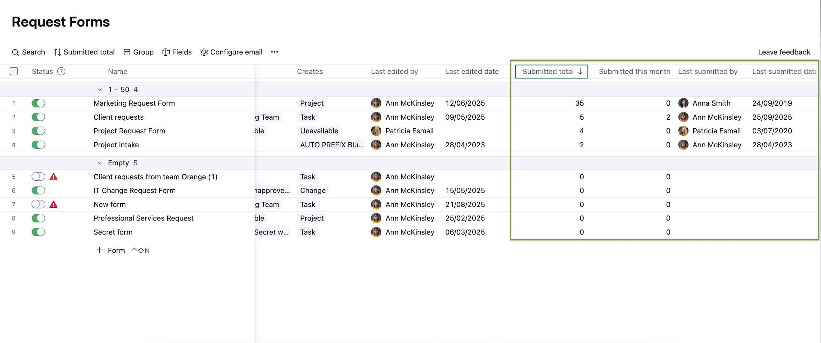
Task: Click the Creates column header
Action: [x=310, y=71]
